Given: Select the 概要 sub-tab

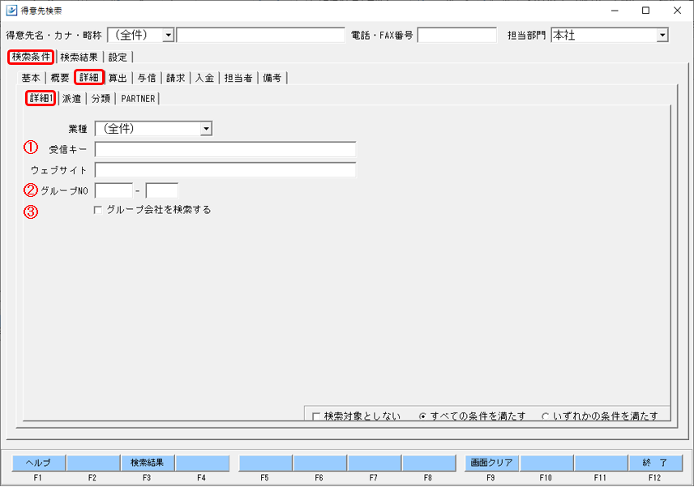Looking at the screenshot, I should [60, 78].
